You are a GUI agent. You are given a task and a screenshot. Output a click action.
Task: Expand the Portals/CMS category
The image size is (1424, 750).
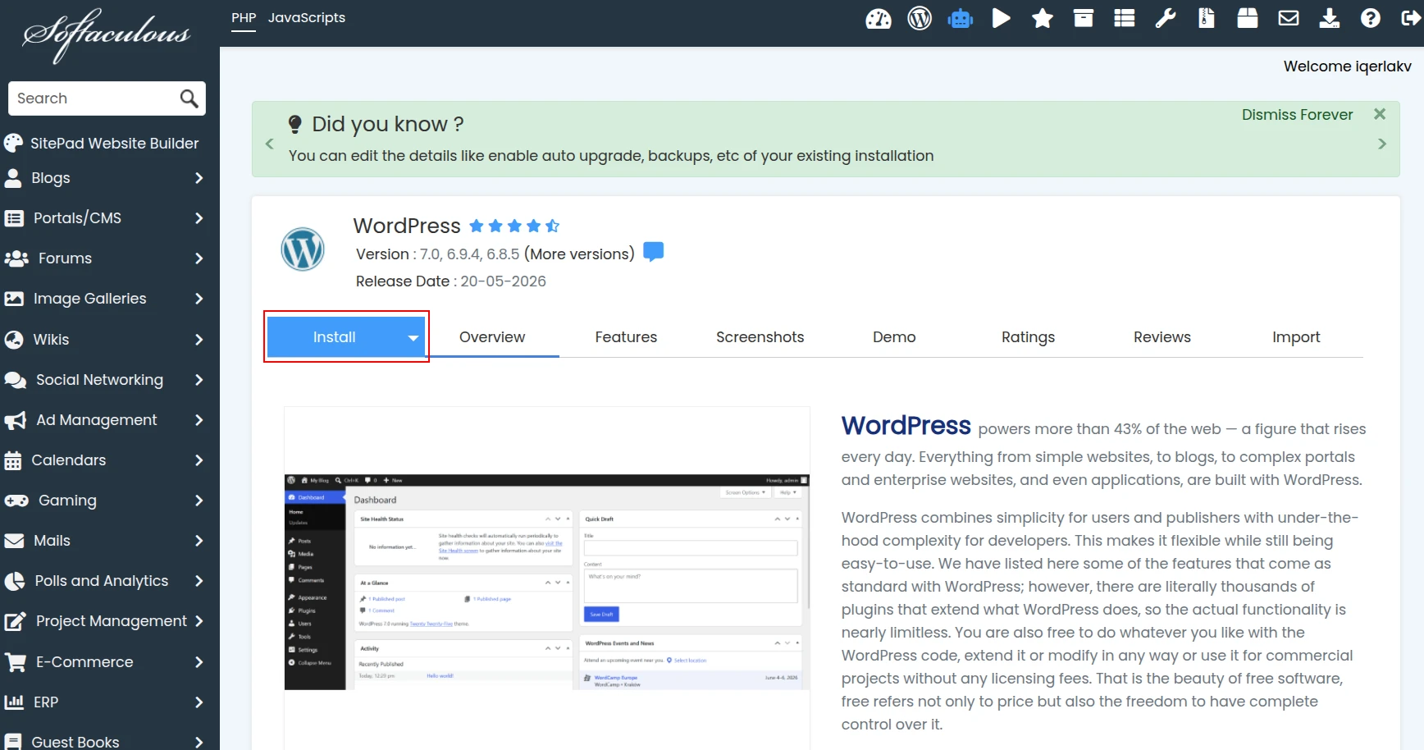coord(199,218)
